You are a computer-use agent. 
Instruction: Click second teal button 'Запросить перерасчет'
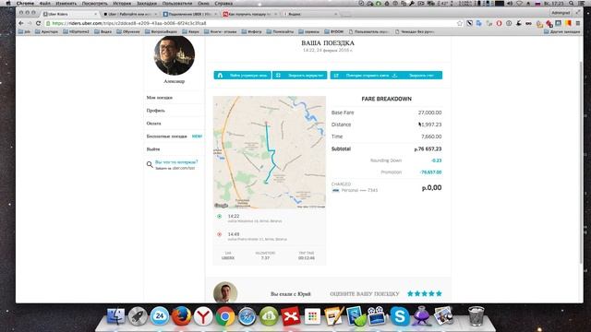click(299, 76)
